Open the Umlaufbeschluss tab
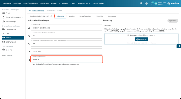181x99 pixels. pyautogui.click(x=85, y=16)
